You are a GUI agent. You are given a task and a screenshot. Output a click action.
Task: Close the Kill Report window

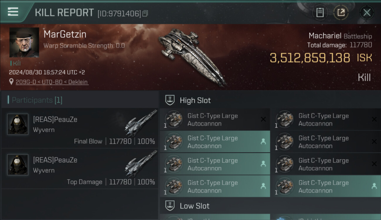pos(367,13)
